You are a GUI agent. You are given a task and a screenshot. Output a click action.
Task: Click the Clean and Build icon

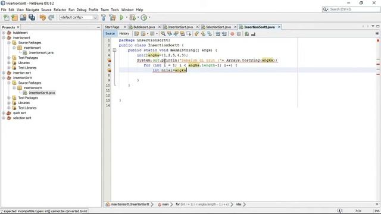(113, 17)
